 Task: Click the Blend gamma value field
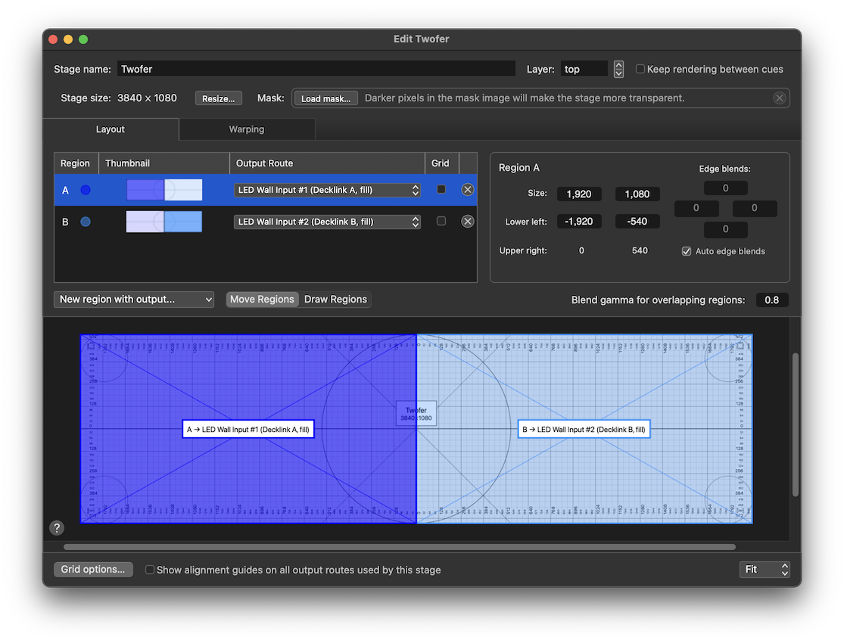pyautogui.click(x=771, y=300)
